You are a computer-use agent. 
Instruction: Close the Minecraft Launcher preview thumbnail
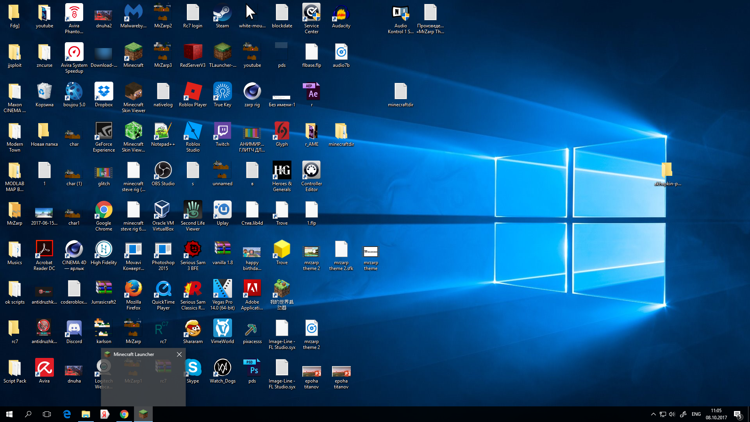[x=179, y=354]
